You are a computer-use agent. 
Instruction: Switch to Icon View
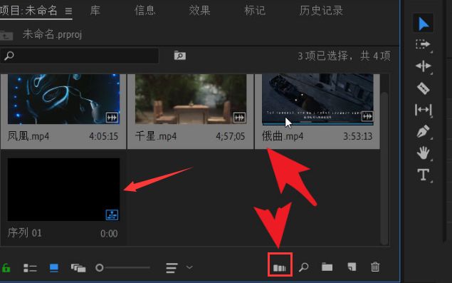pyautogui.click(x=54, y=268)
